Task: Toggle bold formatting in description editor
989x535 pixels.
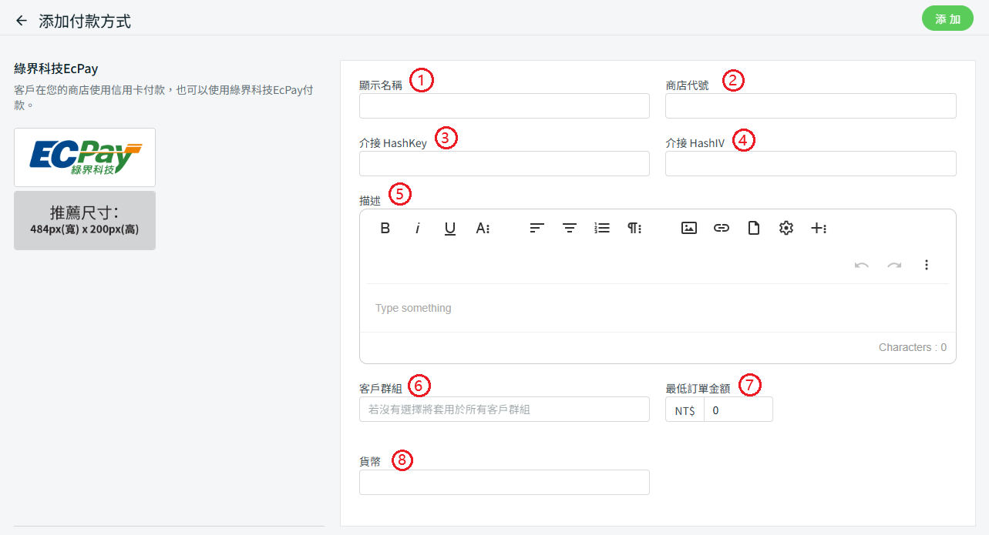Action: [385, 228]
